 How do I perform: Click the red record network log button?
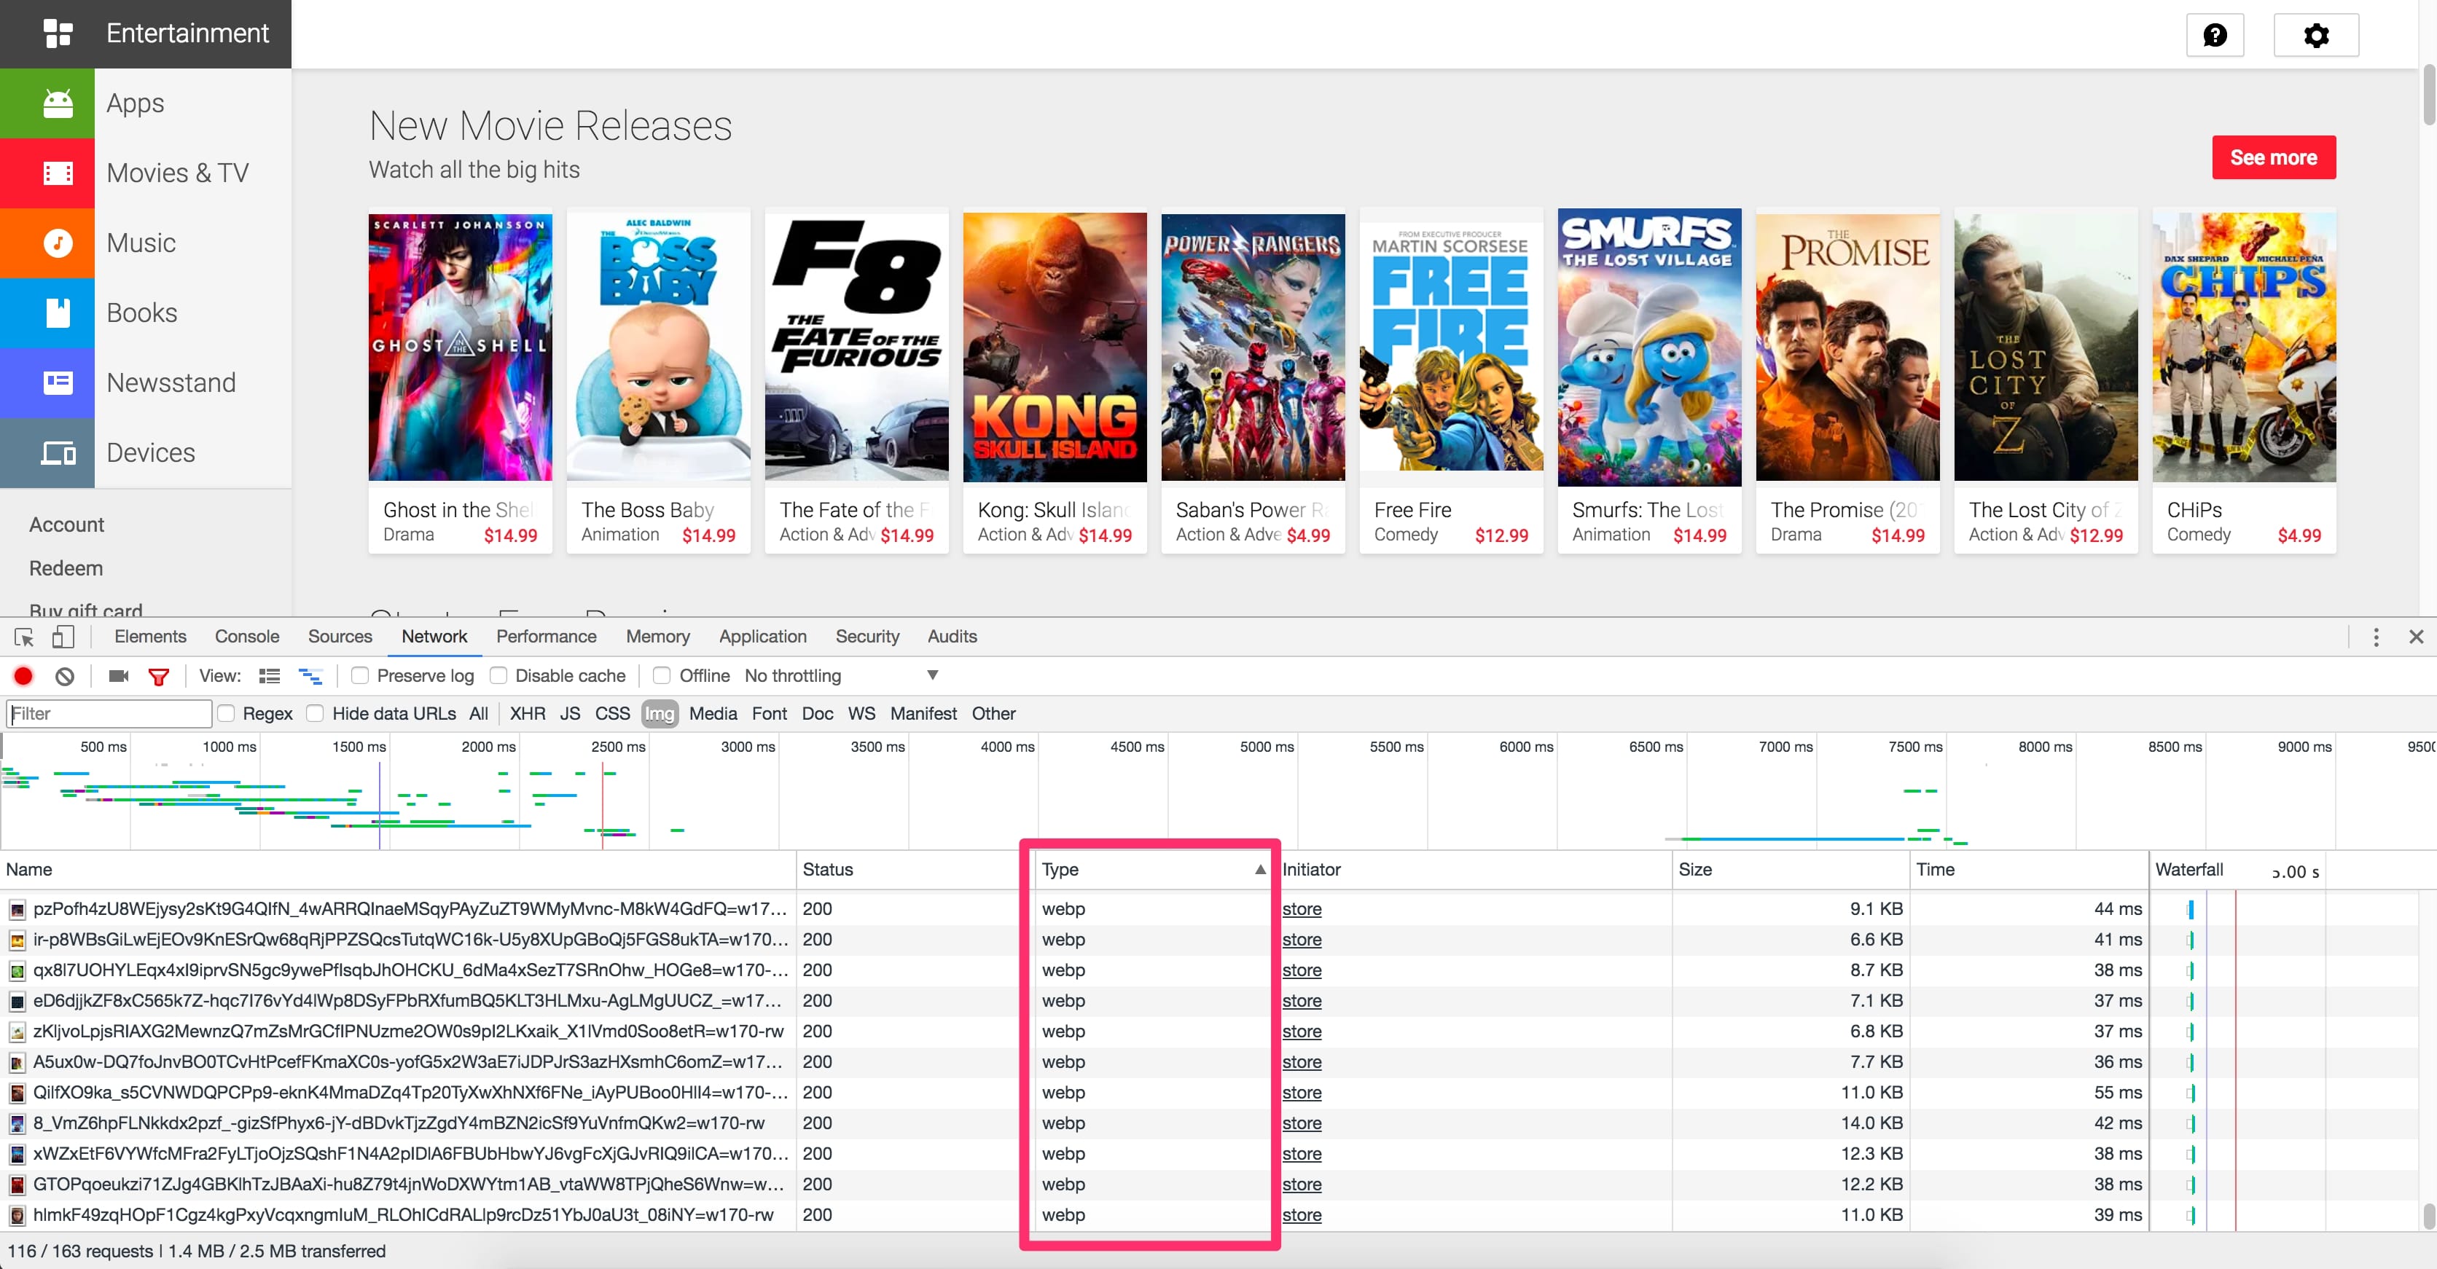[x=23, y=675]
